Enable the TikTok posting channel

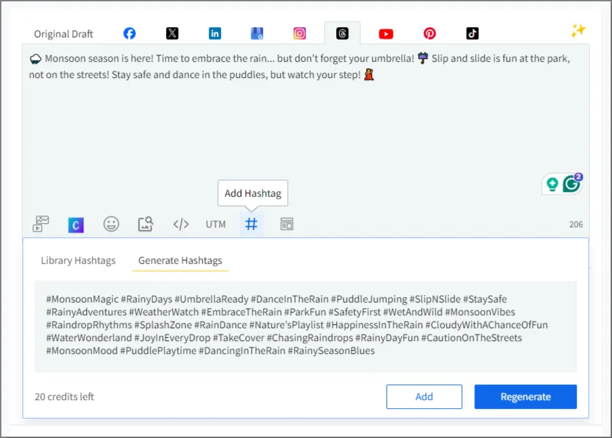(x=472, y=33)
